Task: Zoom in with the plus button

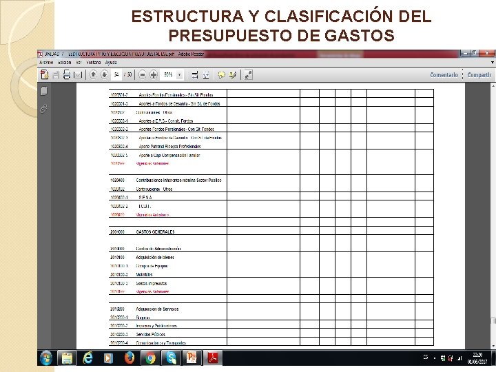Action: click(x=154, y=75)
